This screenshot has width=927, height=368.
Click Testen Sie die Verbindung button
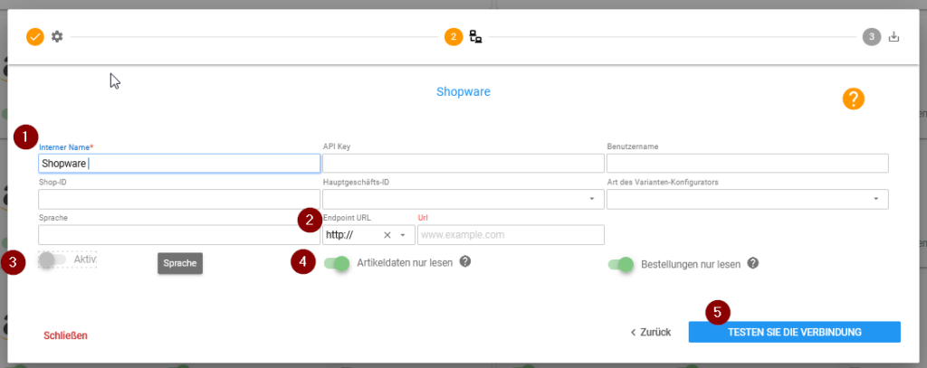[794, 332]
